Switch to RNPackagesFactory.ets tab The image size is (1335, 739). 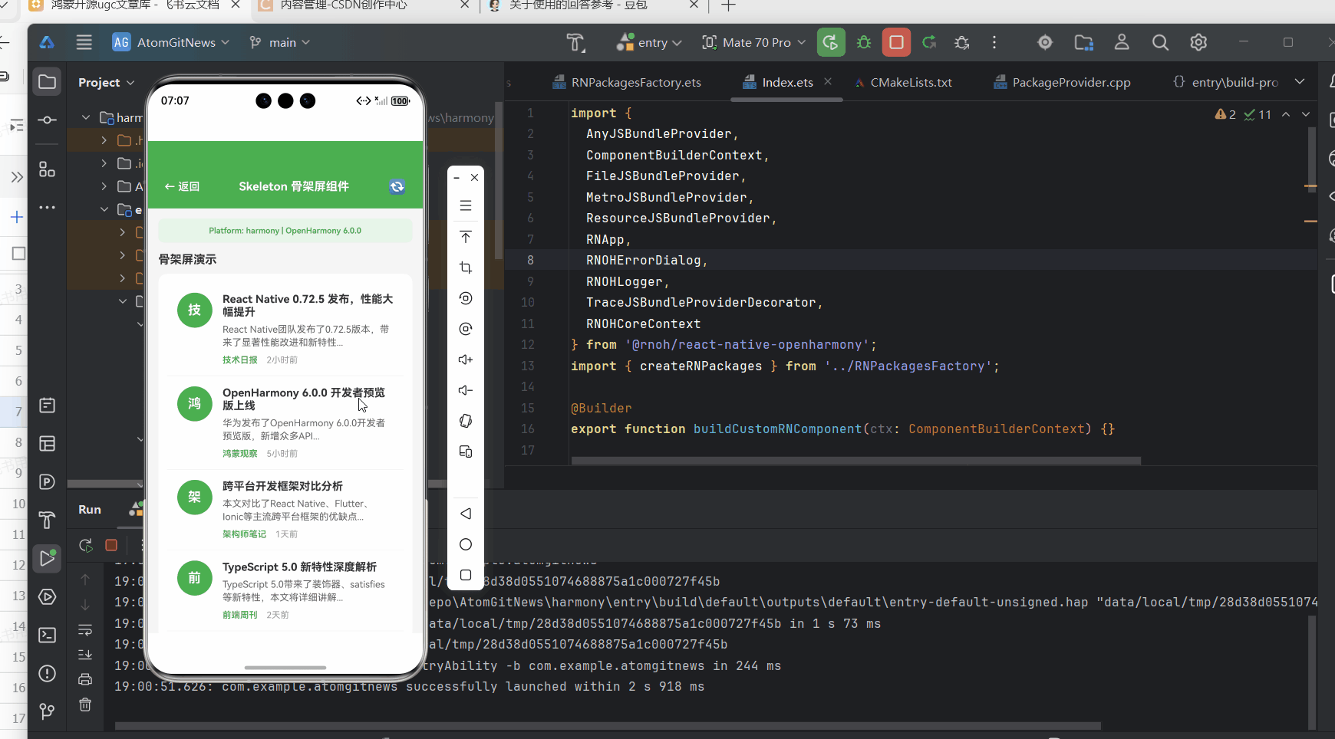(627, 82)
